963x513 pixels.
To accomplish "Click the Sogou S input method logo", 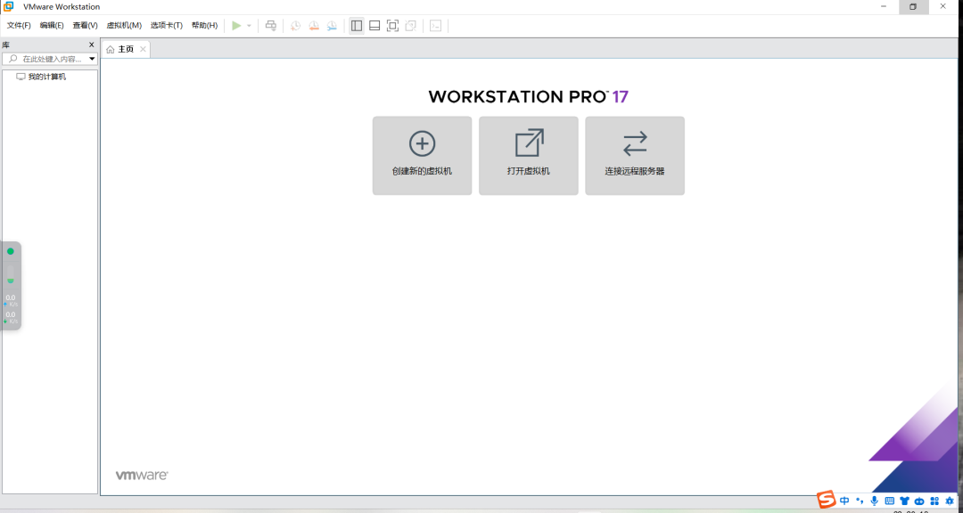I will pyautogui.click(x=826, y=501).
